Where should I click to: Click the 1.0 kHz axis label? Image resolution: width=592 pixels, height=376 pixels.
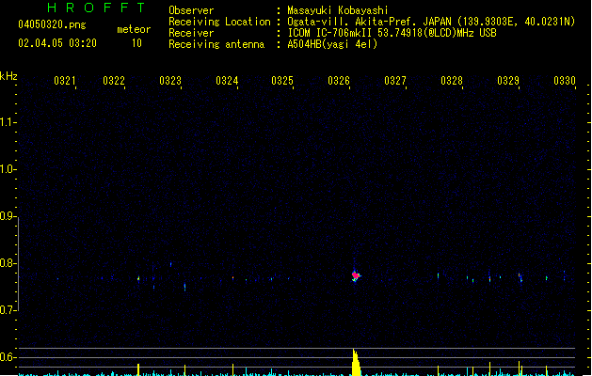pyautogui.click(x=8, y=169)
